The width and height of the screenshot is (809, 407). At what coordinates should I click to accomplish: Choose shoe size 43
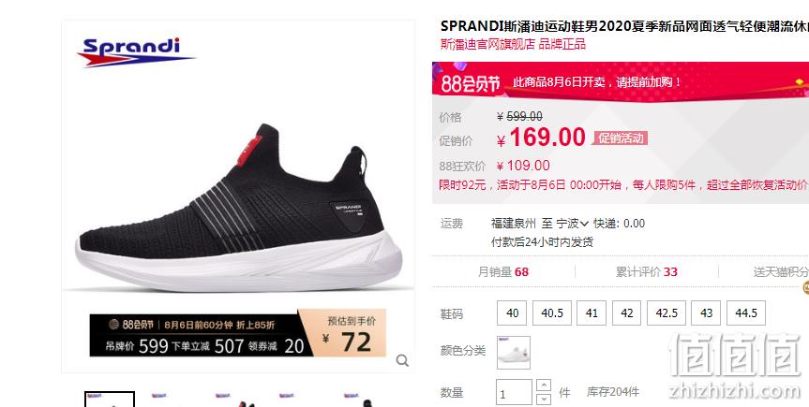coord(706,313)
